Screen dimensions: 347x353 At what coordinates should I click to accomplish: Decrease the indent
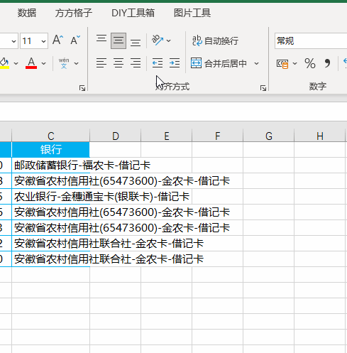coord(158,63)
